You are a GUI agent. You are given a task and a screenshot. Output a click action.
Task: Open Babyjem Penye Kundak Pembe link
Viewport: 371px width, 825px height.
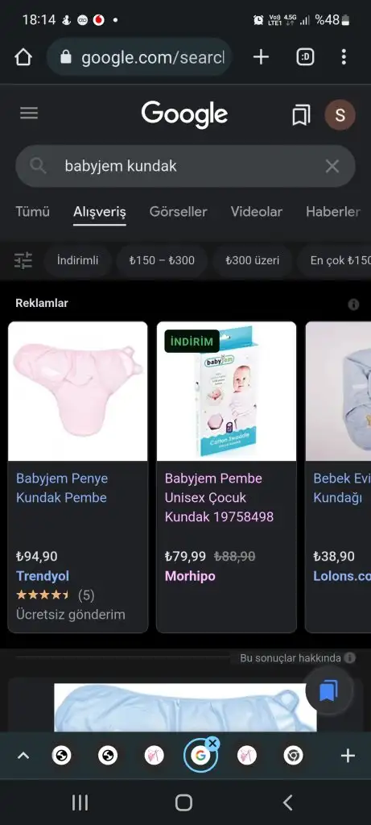pos(62,487)
